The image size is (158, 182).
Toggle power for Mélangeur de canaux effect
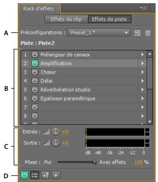tap(34, 54)
